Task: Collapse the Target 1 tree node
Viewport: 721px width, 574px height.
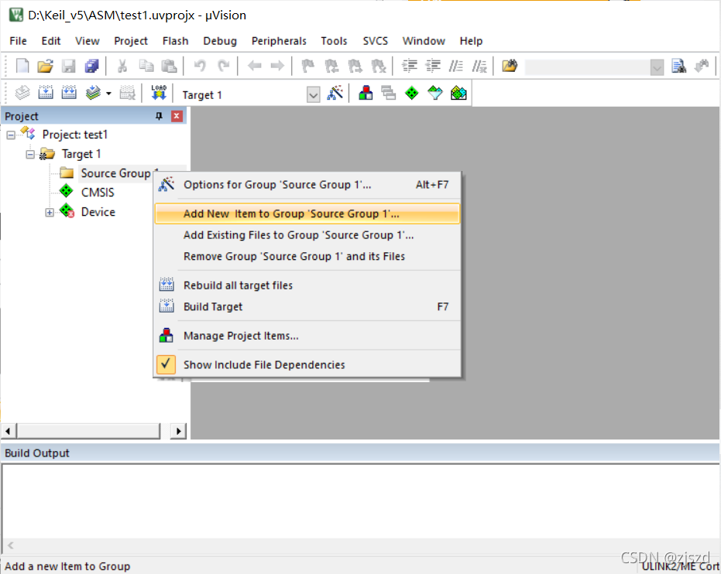Action: tap(30, 154)
